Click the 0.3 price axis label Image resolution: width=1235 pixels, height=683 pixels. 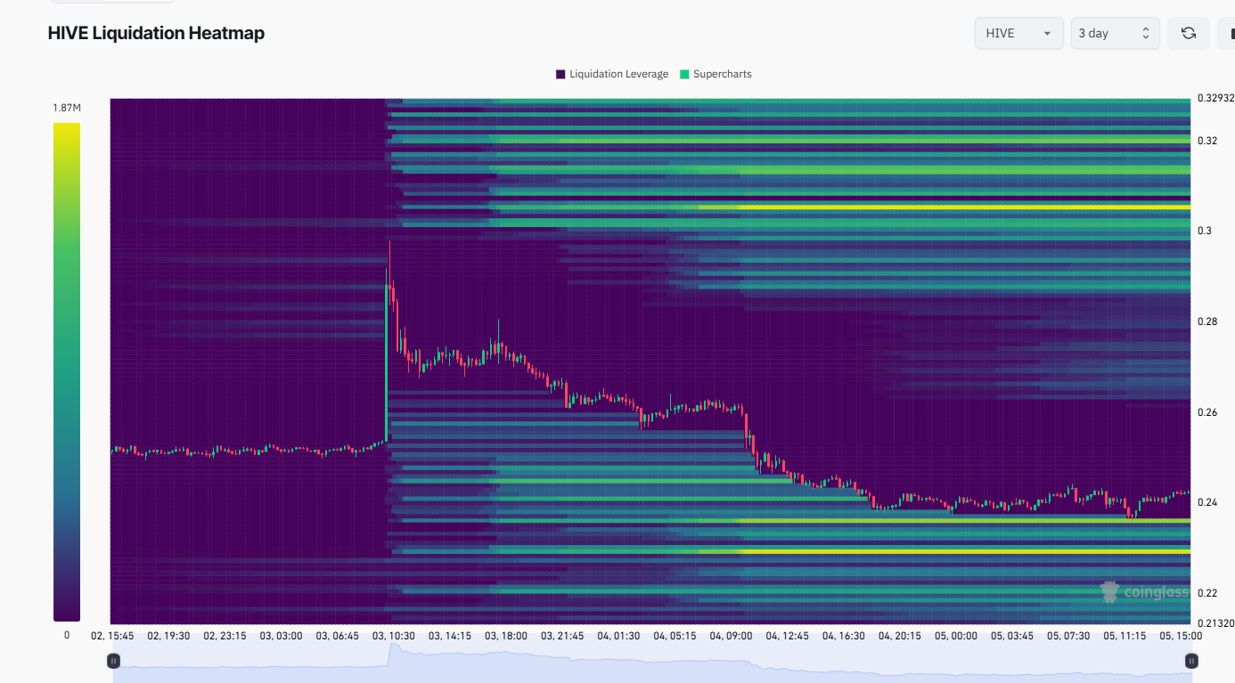click(1204, 231)
